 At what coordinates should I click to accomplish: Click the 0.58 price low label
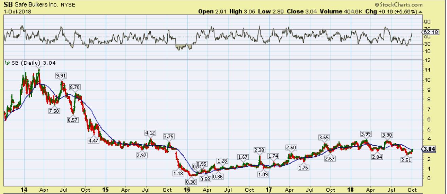(x=206, y=179)
